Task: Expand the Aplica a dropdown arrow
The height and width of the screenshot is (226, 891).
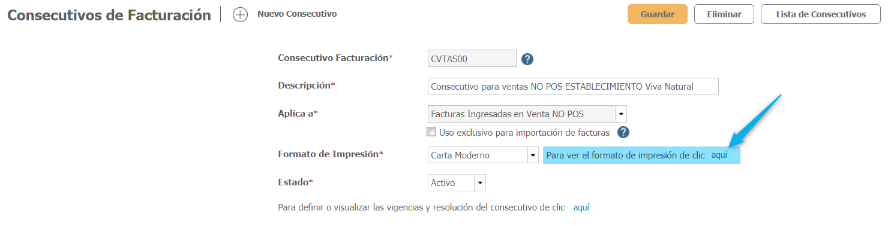Action: click(x=621, y=114)
